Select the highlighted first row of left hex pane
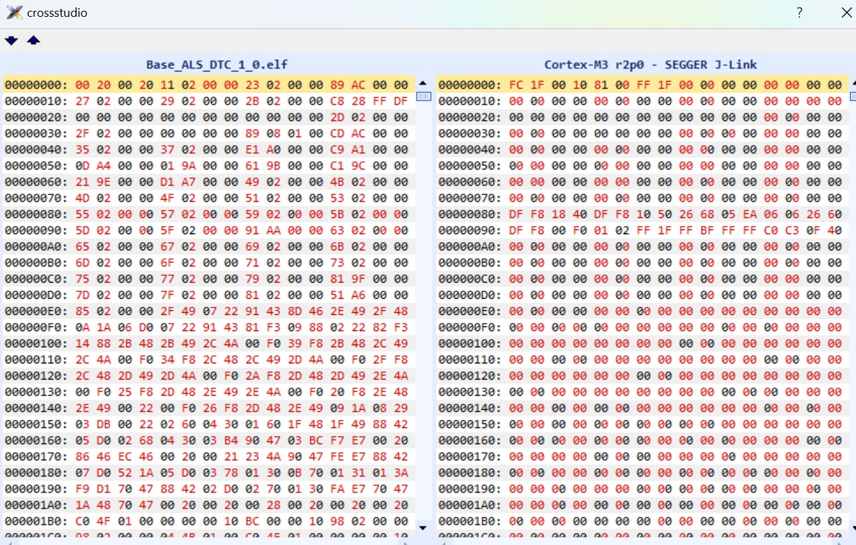This screenshot has height=545, width=856. (202, 85)
